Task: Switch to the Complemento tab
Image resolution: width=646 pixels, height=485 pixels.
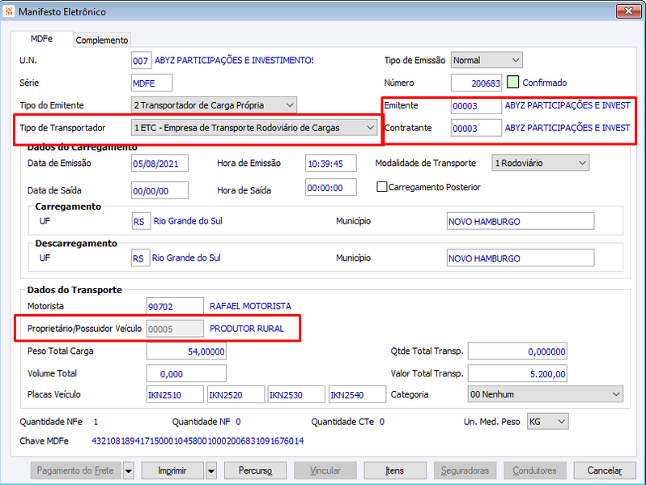Action: [102, 40]
